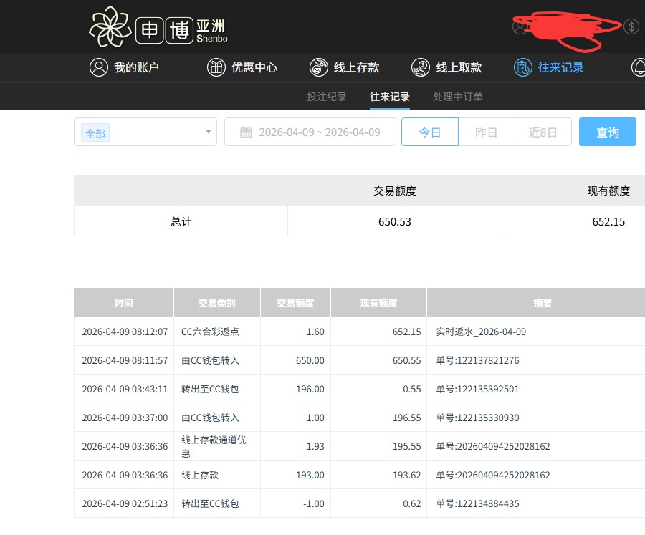Click the calendar icon in date field
645x535 pixels.
(x=246, y=132)
